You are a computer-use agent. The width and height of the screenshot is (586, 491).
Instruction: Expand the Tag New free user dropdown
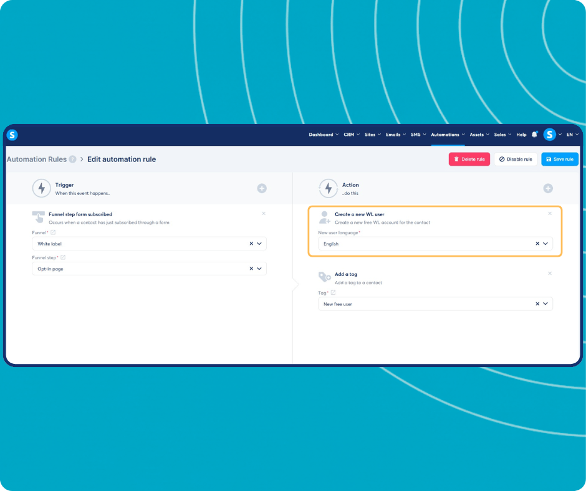[545, 304]
